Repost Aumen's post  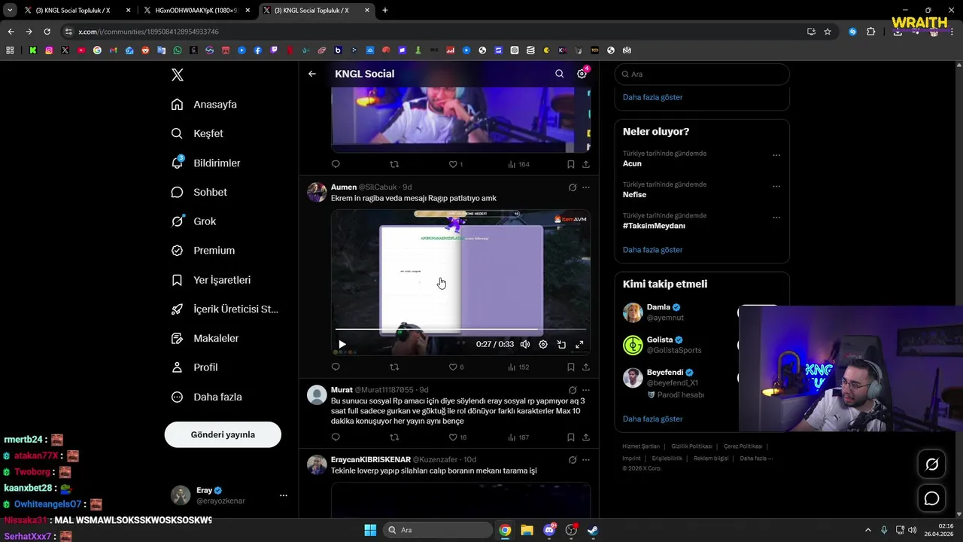(x=394, y=367)
